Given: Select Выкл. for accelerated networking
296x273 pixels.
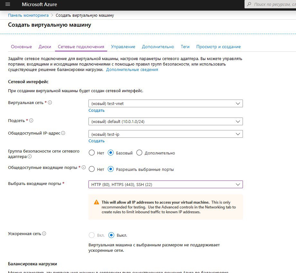Looking at the screenshot, I should (111, 235).
